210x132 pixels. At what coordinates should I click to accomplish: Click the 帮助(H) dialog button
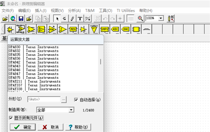pyautogui.click(x=78, y=127)
